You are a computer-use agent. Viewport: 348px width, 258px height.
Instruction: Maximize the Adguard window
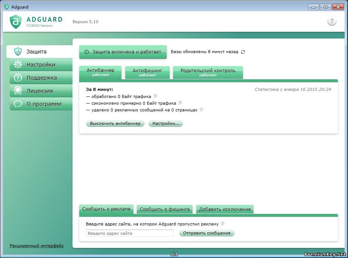point(326,7)
